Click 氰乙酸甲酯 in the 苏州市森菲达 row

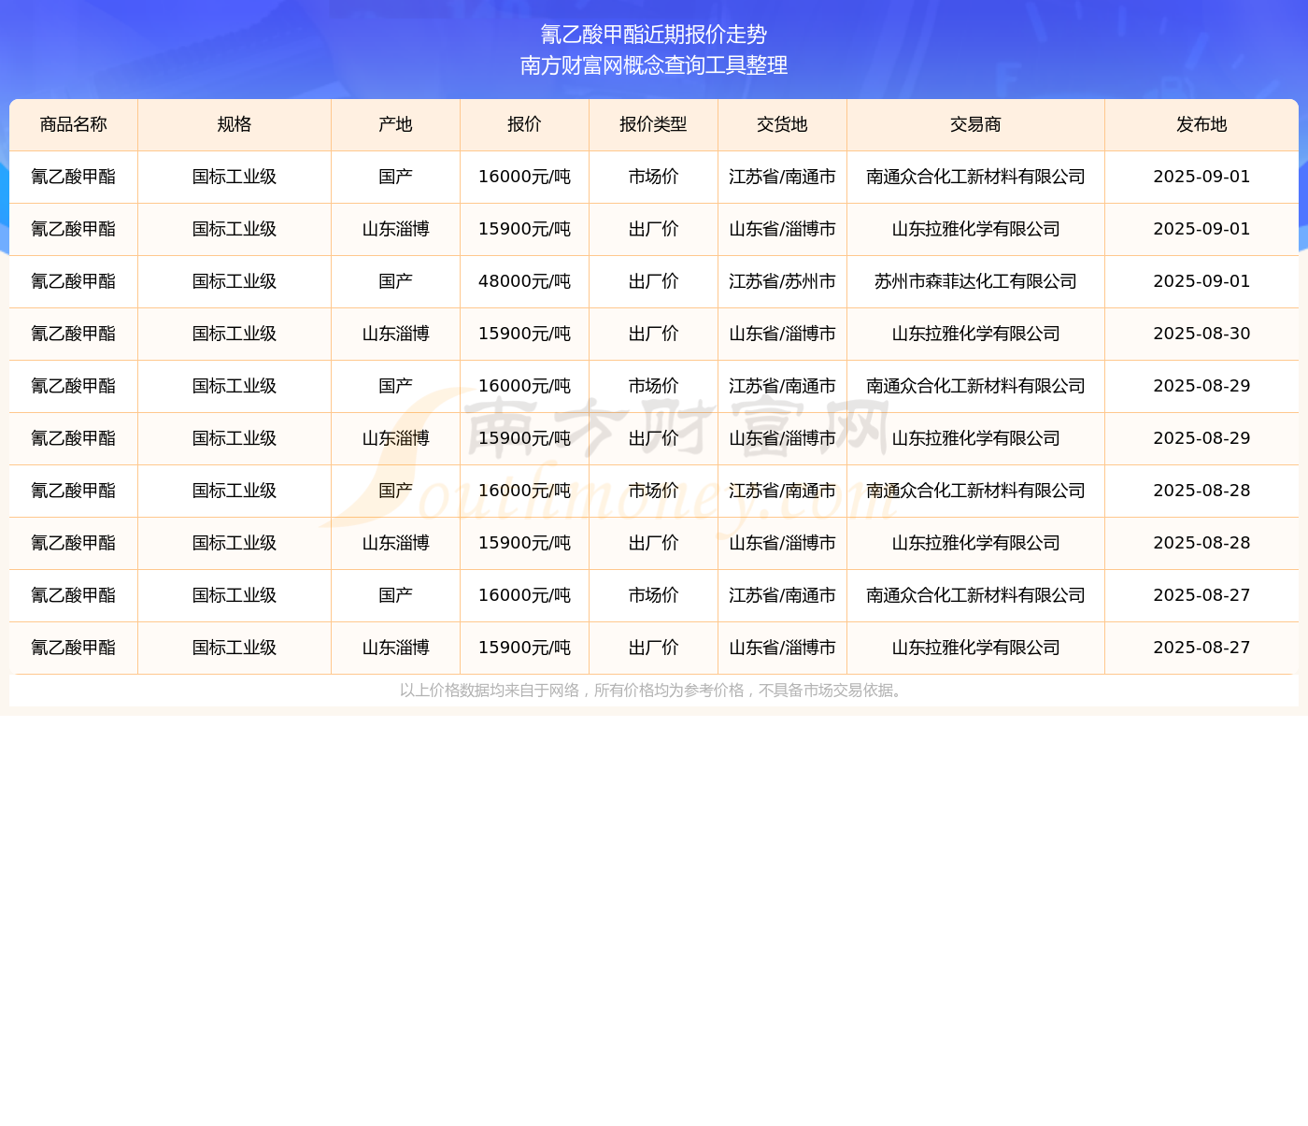[x=74, y=281]
